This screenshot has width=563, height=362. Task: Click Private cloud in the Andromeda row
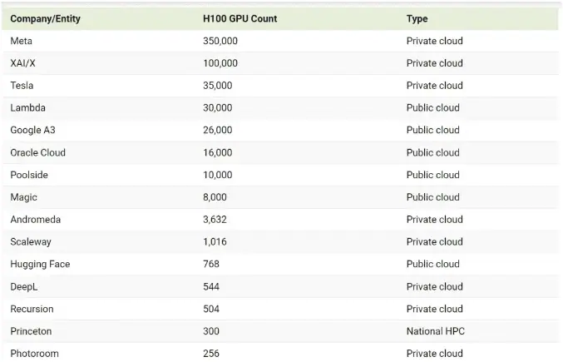pyautogui.click(x=434, y=220)
